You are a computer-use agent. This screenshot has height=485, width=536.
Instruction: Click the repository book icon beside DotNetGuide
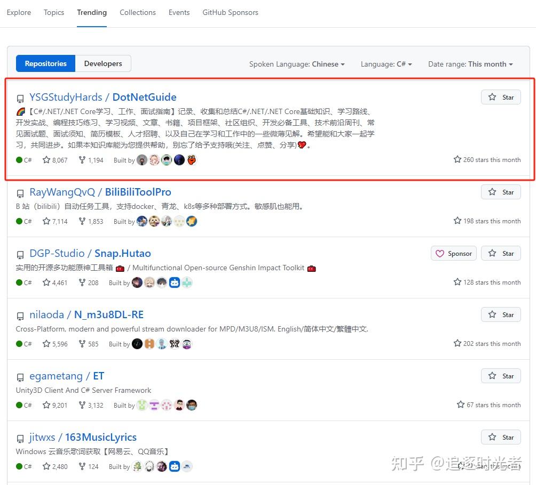20,98
